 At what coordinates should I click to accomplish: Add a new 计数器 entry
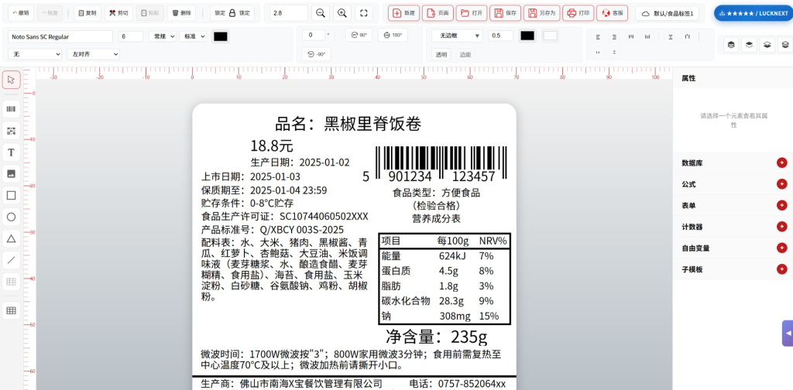pos(782,227)
